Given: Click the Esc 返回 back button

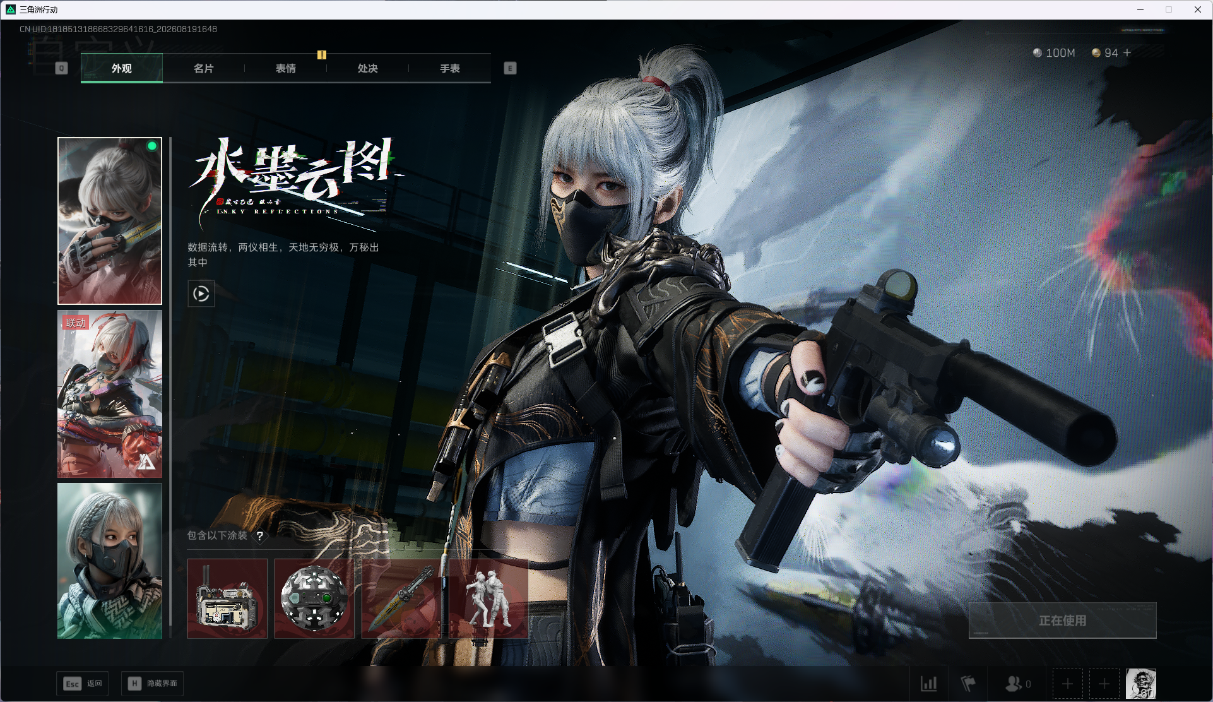Looking at the screenshot, I should click(x=83, y=684).
